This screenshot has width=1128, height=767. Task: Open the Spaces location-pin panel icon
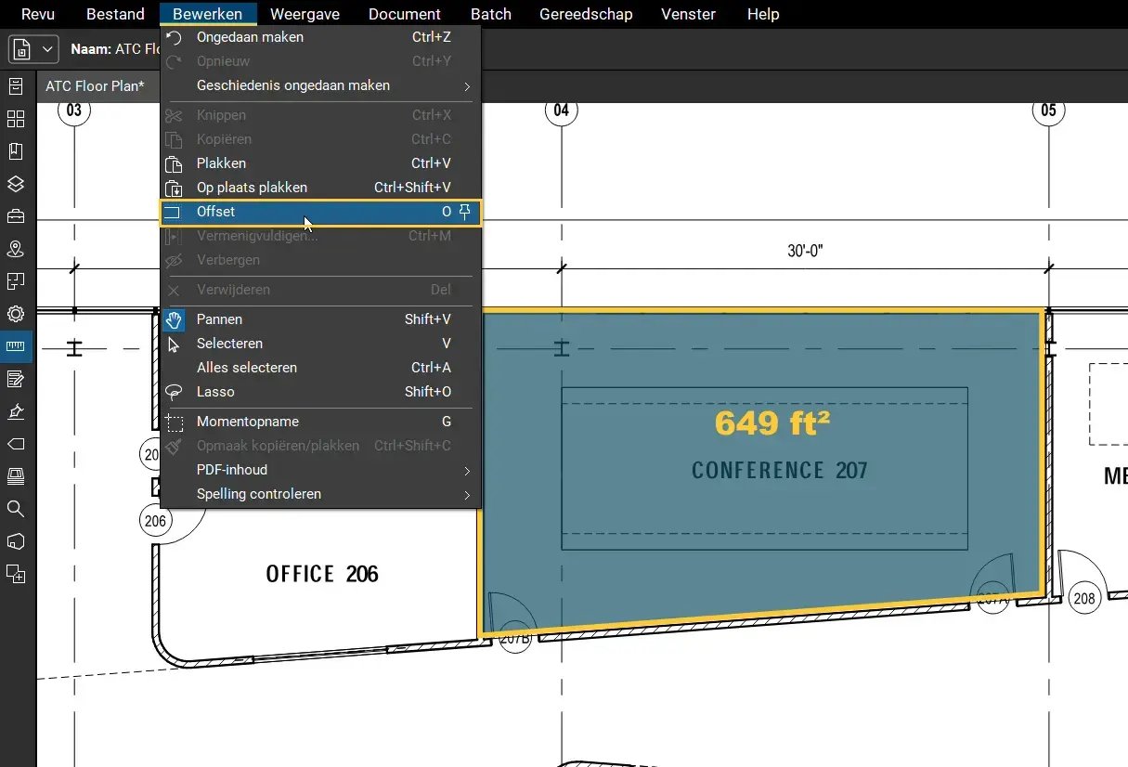coord(16,249)
